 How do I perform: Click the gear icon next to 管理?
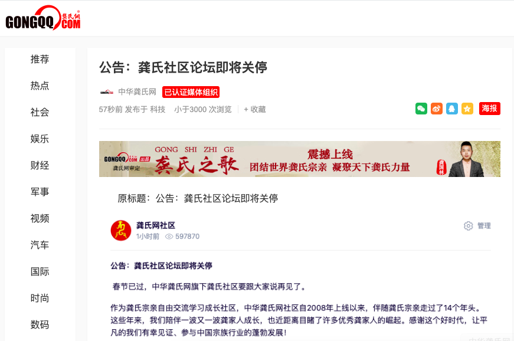pyautogui.click(x=469, y=226)
